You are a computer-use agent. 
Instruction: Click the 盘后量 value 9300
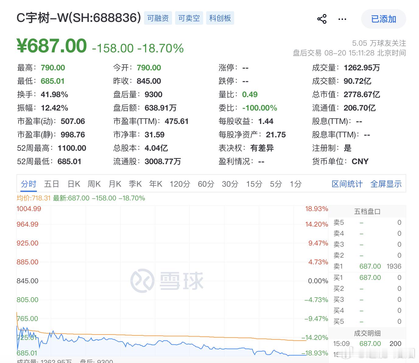(153, 94)
